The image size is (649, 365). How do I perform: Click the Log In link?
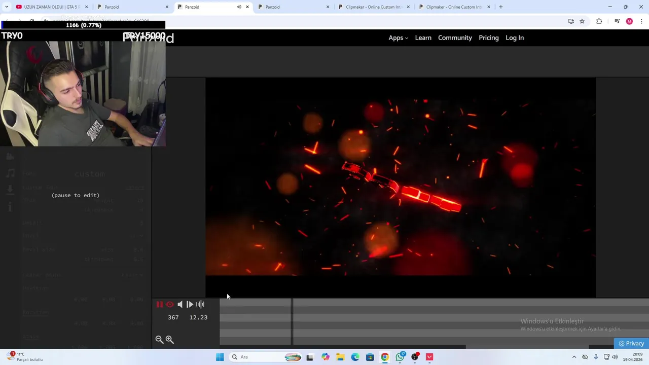click(x=515, y=38)
